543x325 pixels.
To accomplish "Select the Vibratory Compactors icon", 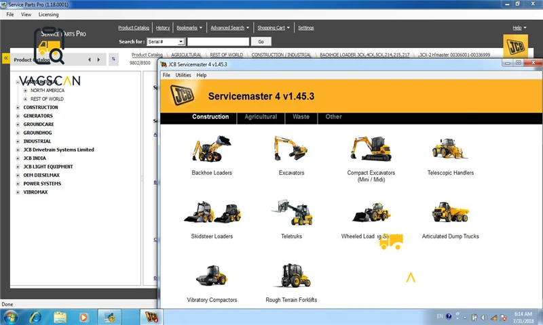I will pos(211,277).
